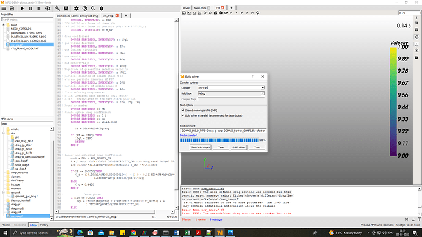The image size is (422, 237).
Task: Open settings with the gear icon
Action: (x=76, y=9)
